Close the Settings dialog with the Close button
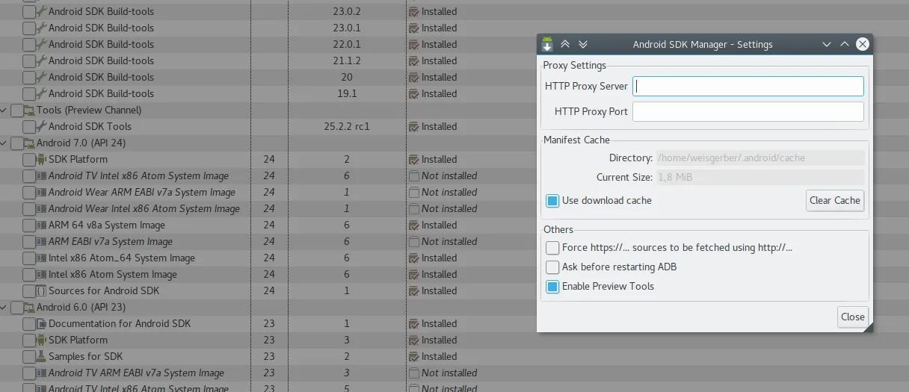909x392 pixels. 852,317
